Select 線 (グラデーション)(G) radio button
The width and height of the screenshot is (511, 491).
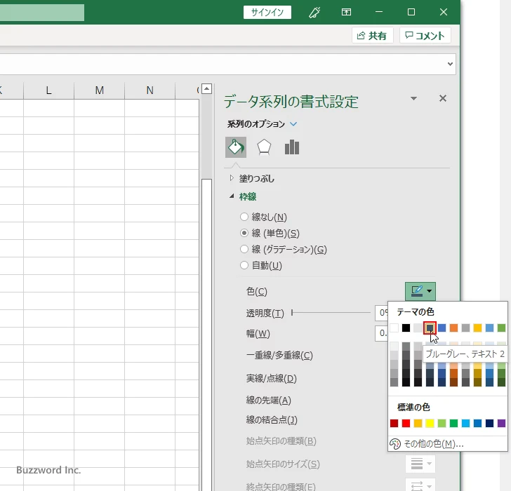tap(244, 250)
